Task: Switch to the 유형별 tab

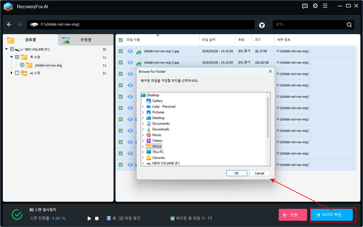Action: click(x=86, y=40)
